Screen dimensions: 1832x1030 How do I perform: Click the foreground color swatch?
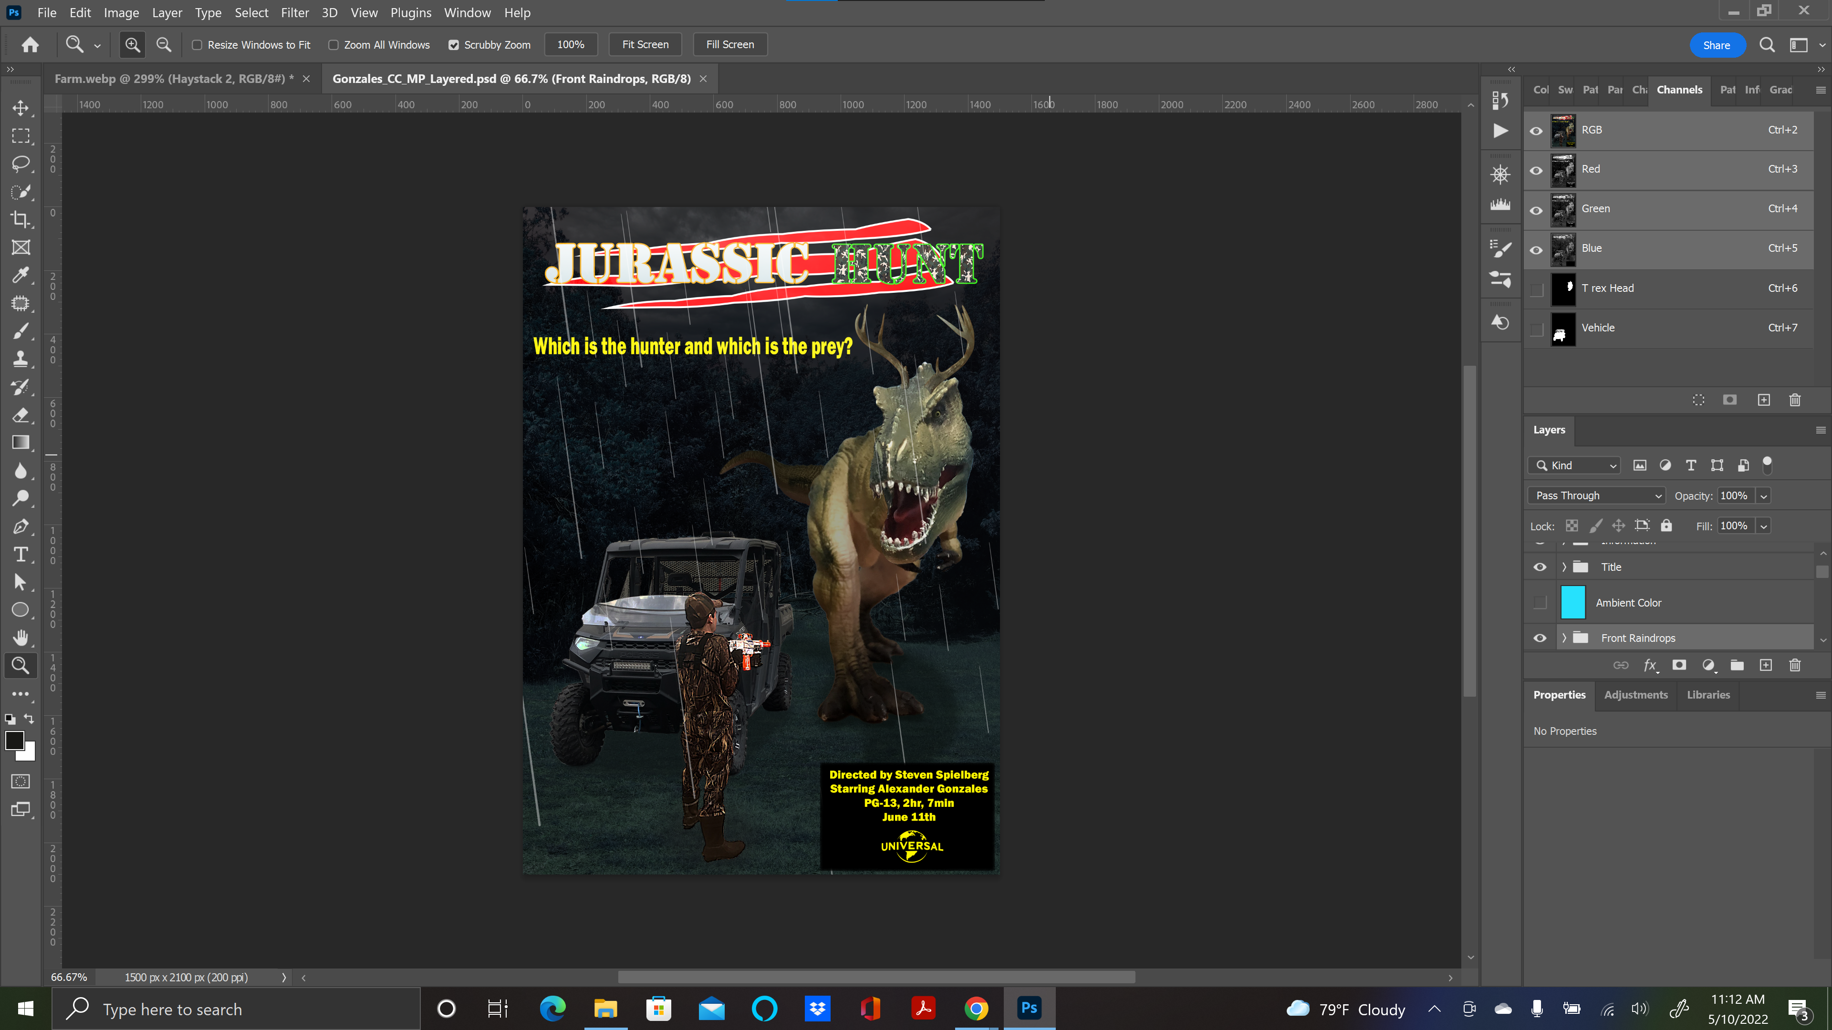point(14,741)
